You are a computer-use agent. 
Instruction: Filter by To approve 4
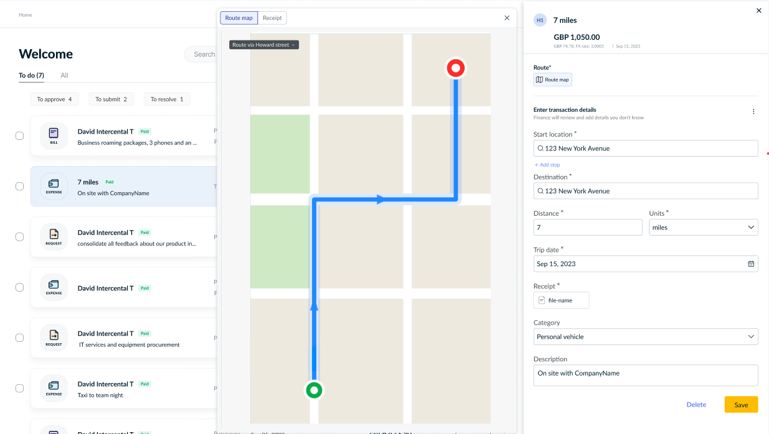coord(54,99)
